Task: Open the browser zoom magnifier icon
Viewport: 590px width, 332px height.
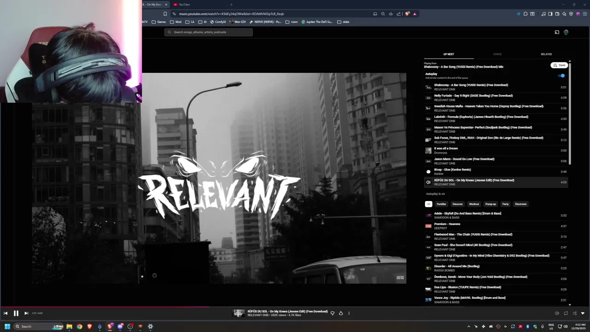Action: point(383,14)
